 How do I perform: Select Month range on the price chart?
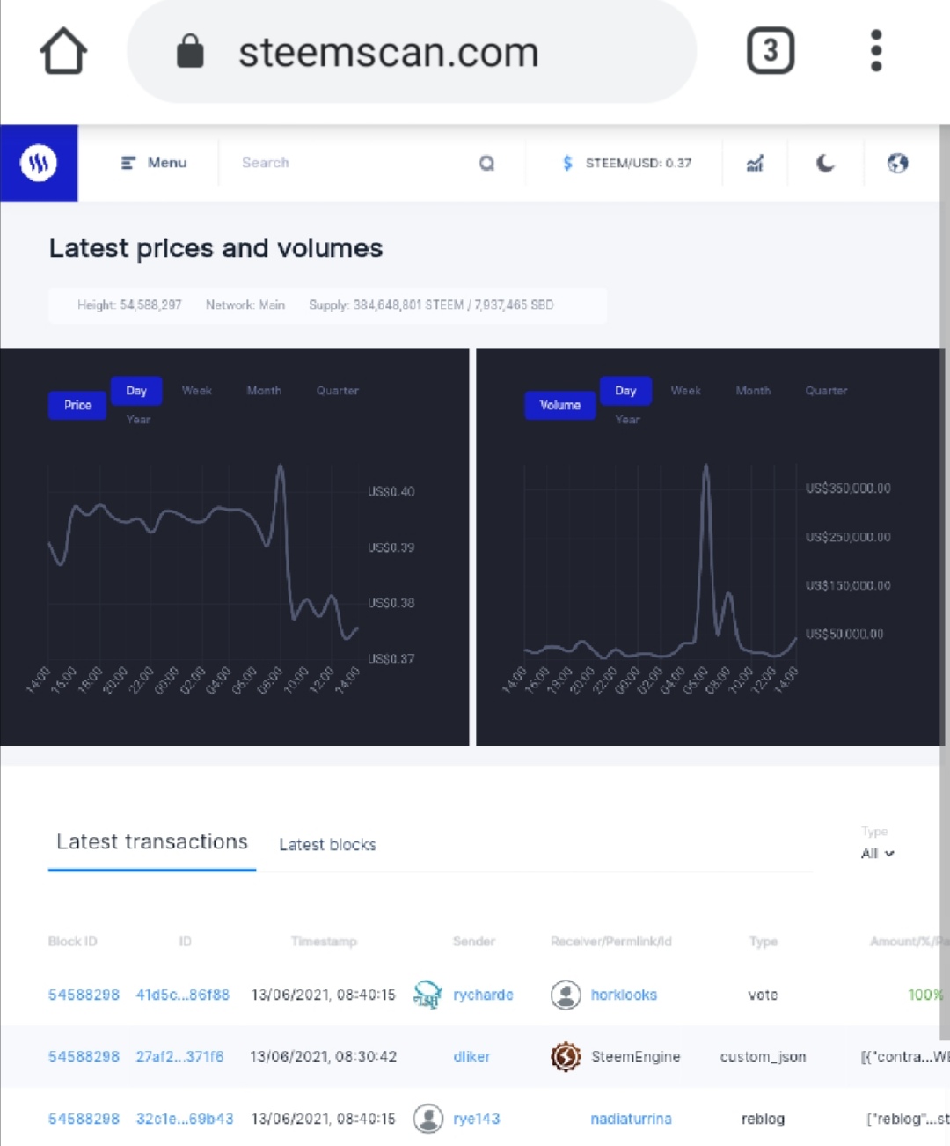tap(264, 391)
